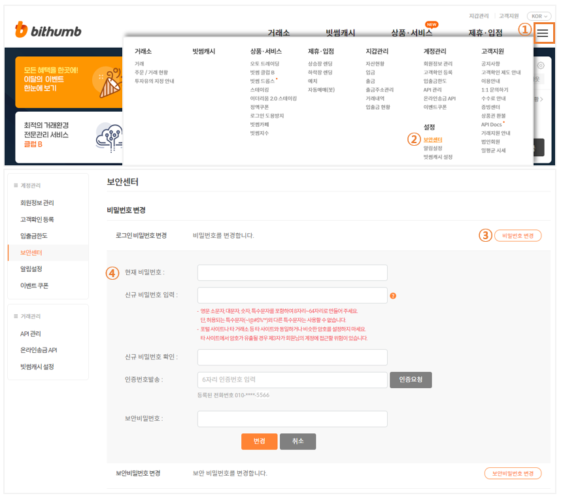
Task: Focus the 보안비밀번호 input field
Action: [x=292, y=419]
